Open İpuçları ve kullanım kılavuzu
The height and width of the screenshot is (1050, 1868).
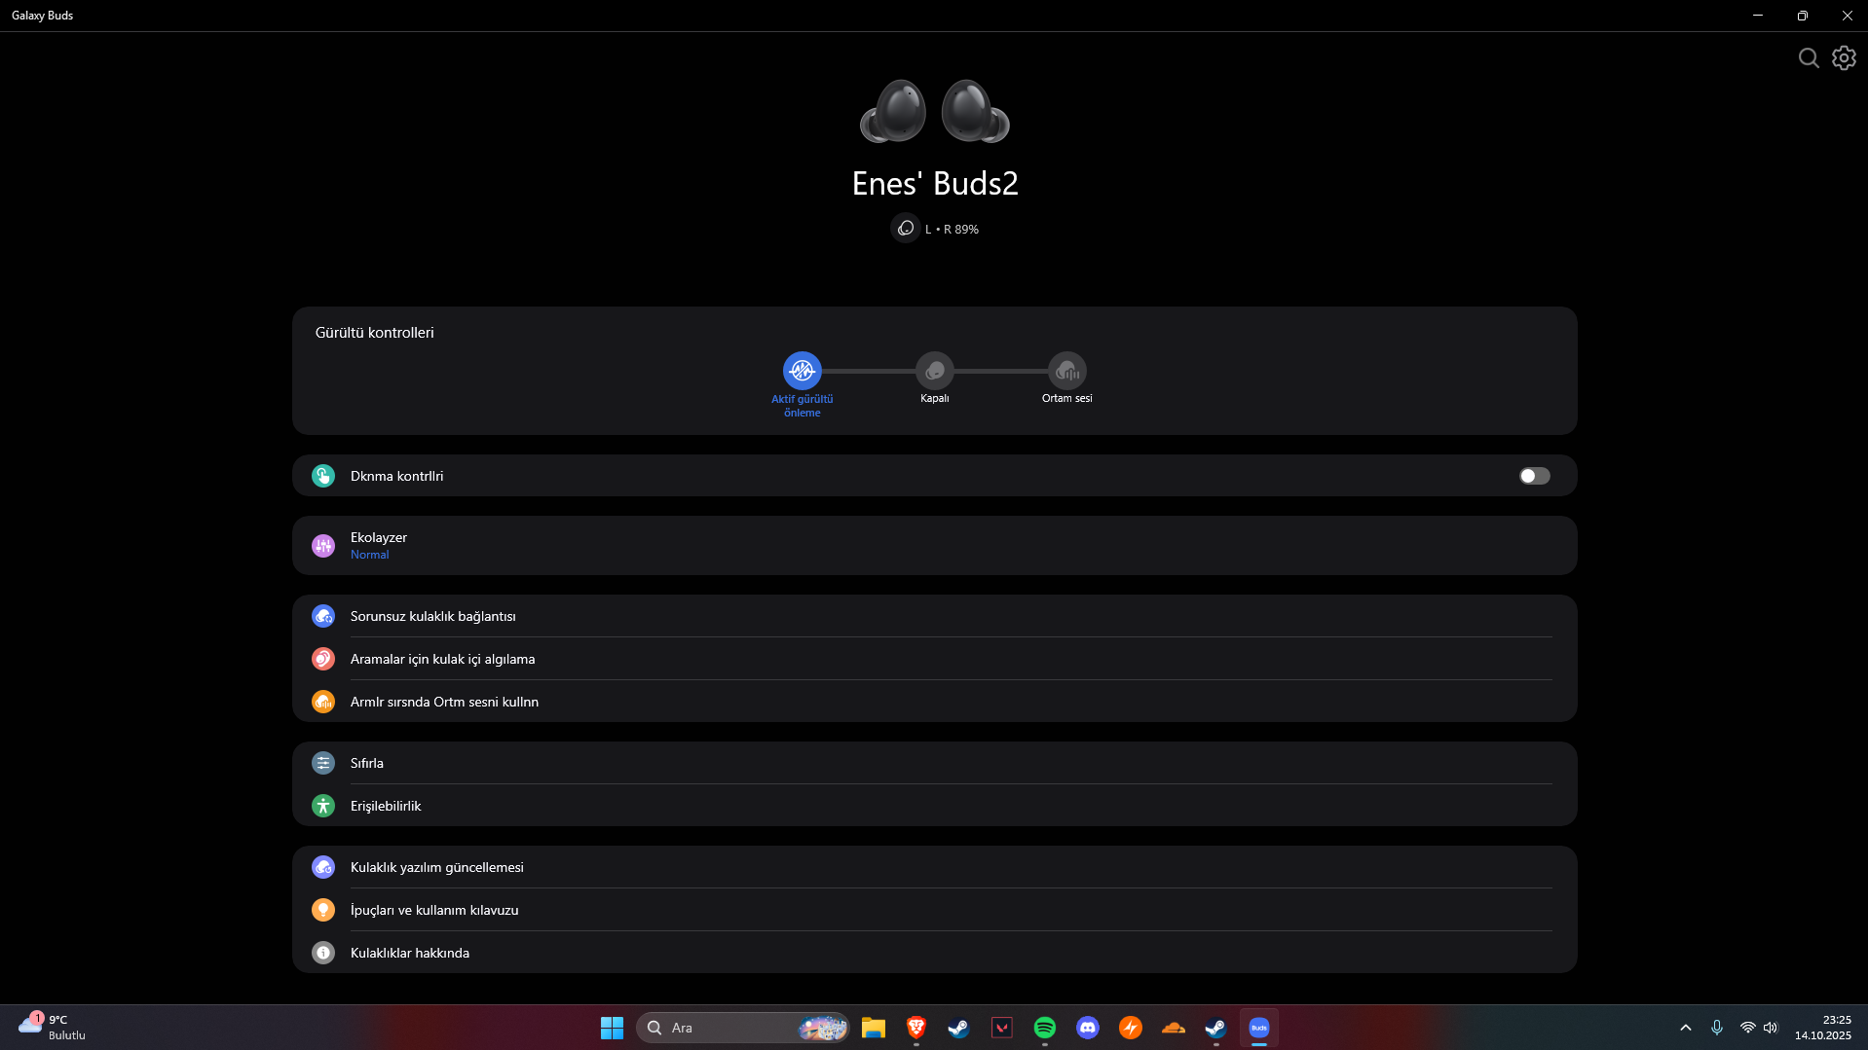pyautogui.click(x=934, y=910)
